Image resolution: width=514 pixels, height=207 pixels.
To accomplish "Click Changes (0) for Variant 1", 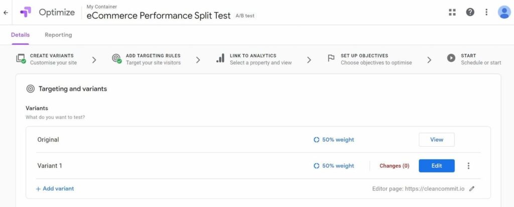I will [395, 166].
